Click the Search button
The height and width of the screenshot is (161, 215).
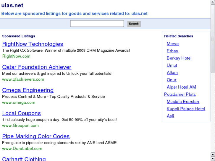(134, 24)
